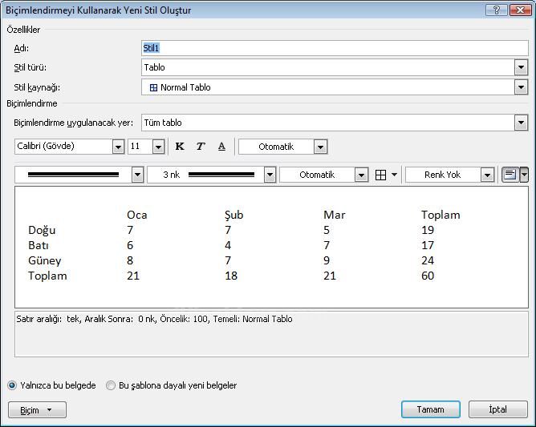This screenshot has width=536, height=427.
Task: Click the help question mark button
Action: (x=497, y=10)
